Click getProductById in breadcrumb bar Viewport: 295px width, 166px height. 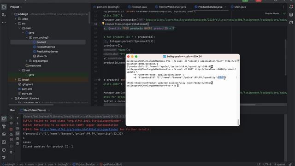[x=111, y=164]
